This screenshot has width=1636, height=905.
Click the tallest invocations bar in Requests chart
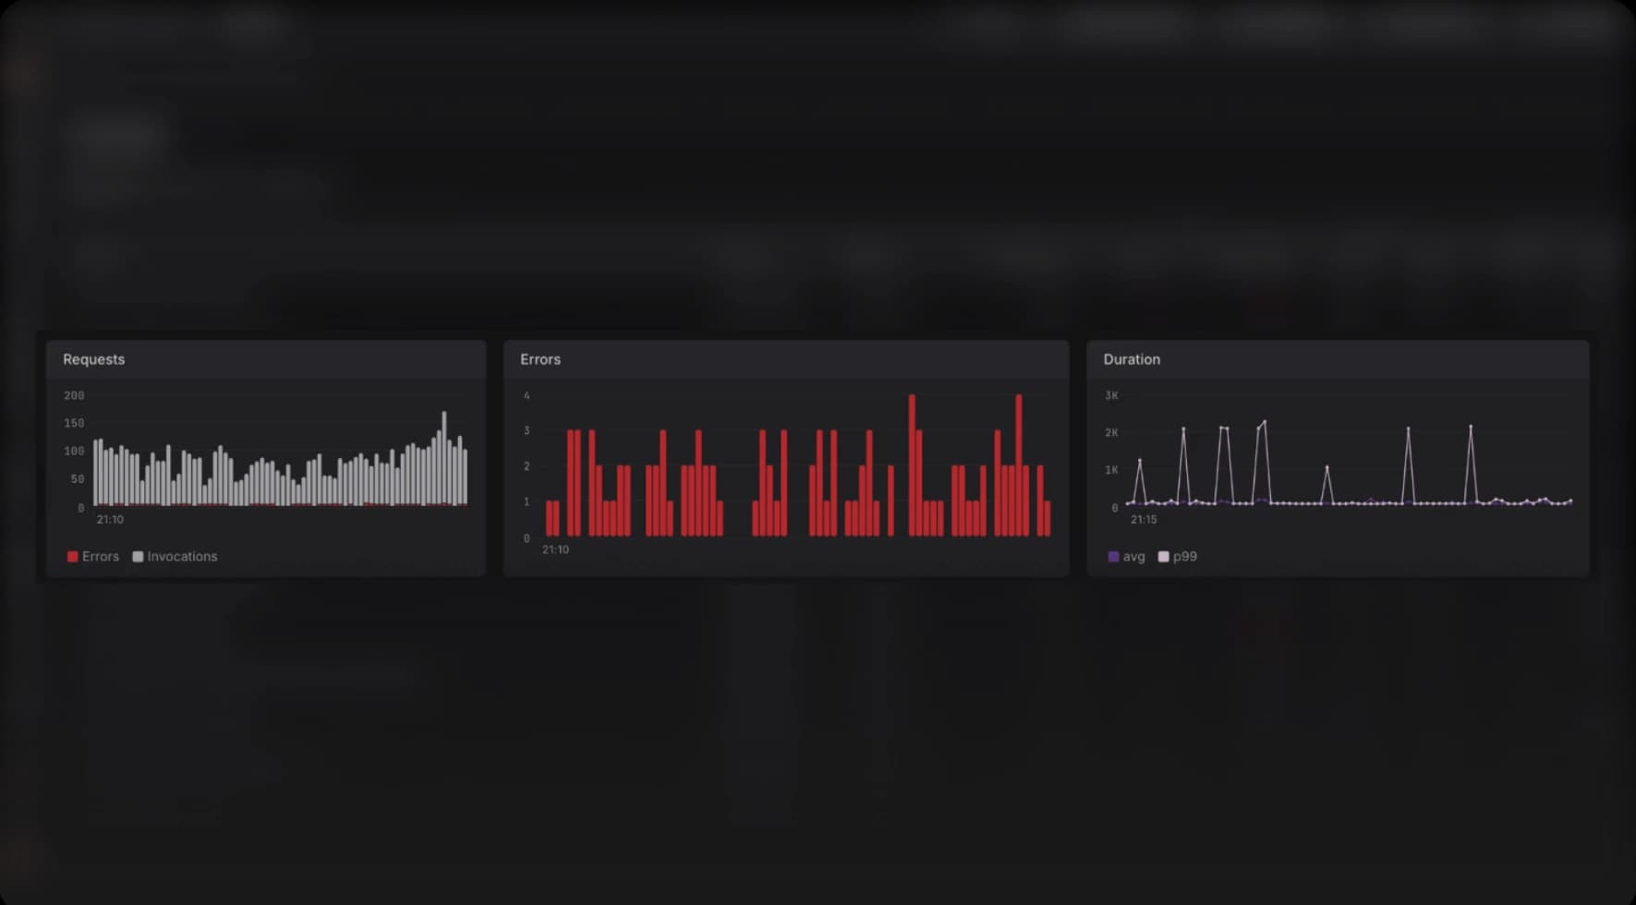pyautogui.click(x=444, y=458)
